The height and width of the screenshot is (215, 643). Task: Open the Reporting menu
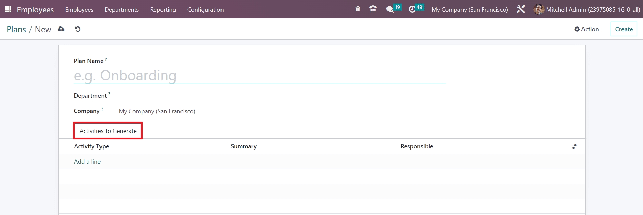(163, 10)
